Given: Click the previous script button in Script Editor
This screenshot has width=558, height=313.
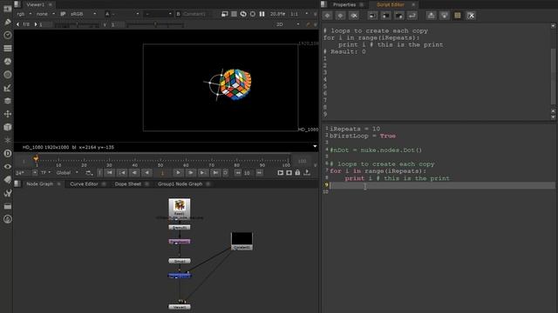Looking at the screenshot, I should [328, 16].
